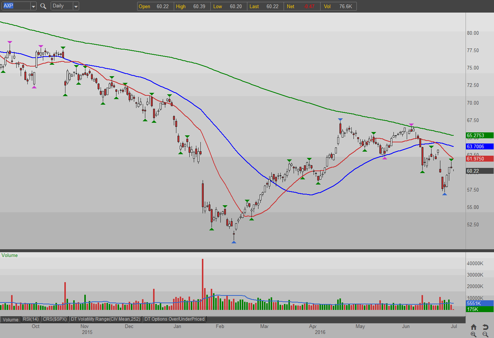This screenshot has height=338, width=494.
Task: Click the Feb label on the date axis
Action: pos(220,326)
